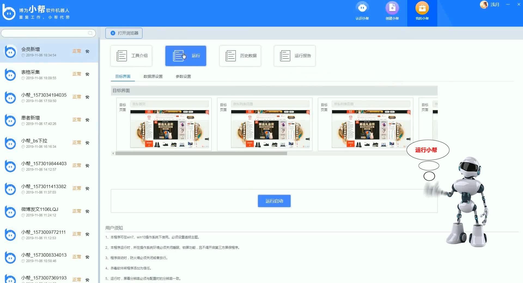Select the 小帮_1573019844403 entry
The image size is (523, 283).
point(49,166)
